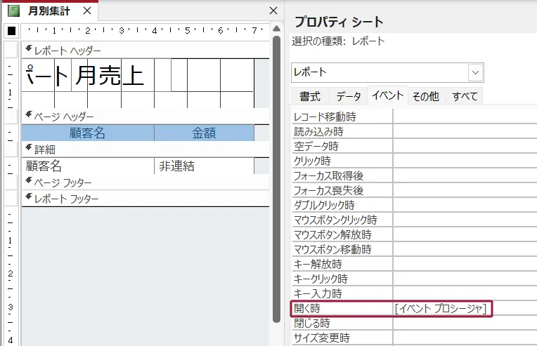Select the 非連結 text box control

pyautogui.click(x=204, y=166)
